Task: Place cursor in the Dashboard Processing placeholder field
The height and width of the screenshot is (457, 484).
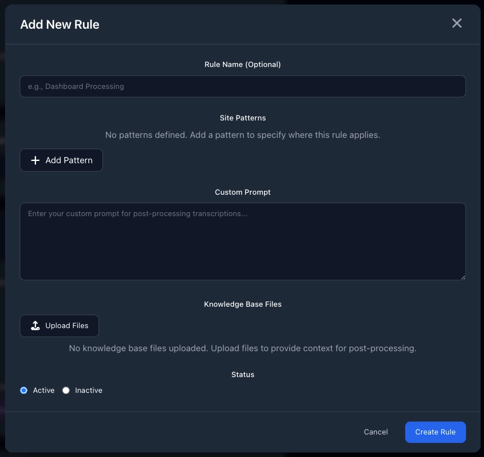Action: (x=243, y=86)
